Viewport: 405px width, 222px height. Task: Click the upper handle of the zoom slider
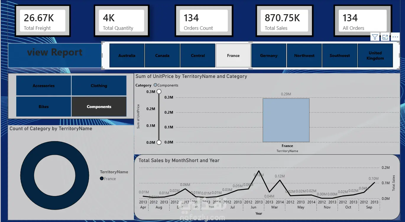159,92
